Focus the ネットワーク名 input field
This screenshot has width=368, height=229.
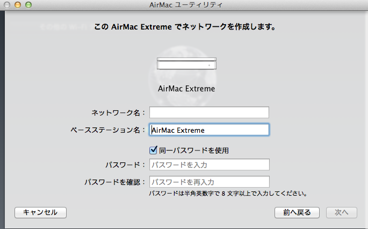coord(208,112)
